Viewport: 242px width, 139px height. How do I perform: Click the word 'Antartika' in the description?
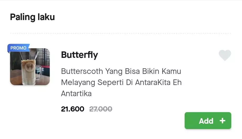point(76,93)
